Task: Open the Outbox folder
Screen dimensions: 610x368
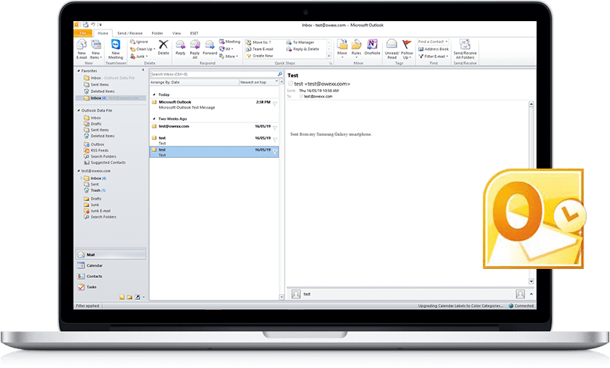Action: click(94, 144)
